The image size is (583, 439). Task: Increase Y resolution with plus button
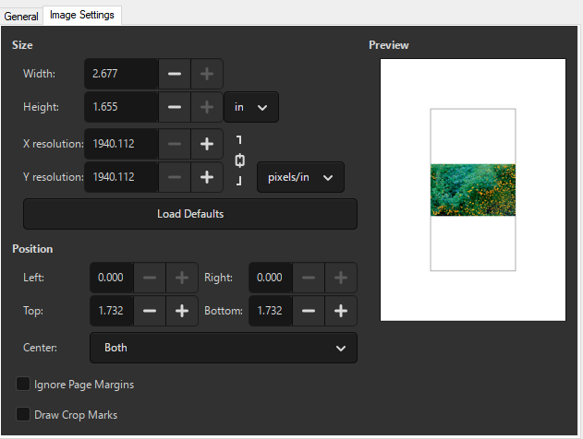pyautogui.click(x=206, y=177)
